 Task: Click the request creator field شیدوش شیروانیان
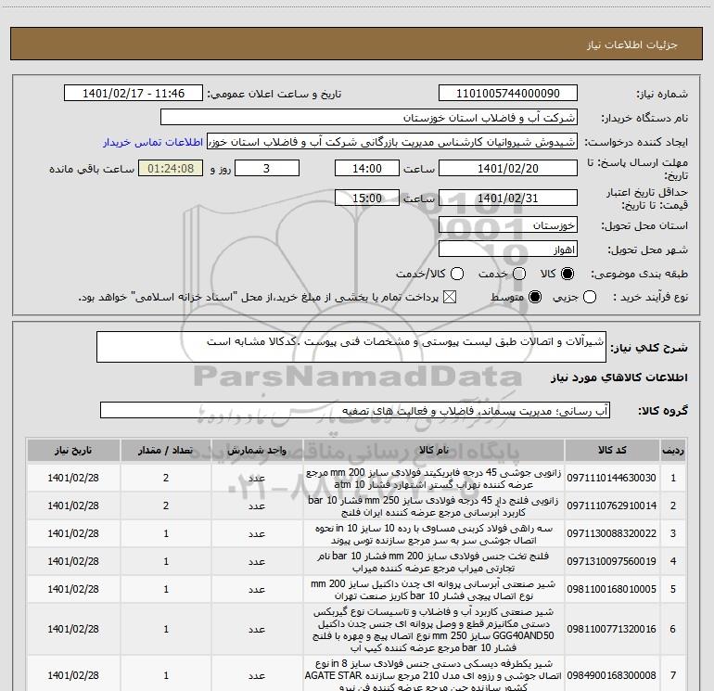click(x=392, y=142)
